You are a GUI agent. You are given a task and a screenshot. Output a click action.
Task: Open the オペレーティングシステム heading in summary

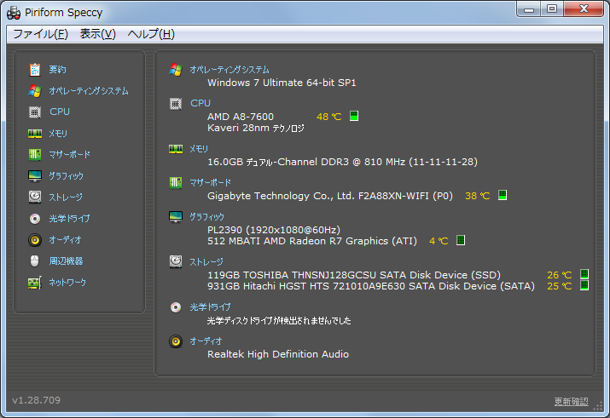coord(229,70)
